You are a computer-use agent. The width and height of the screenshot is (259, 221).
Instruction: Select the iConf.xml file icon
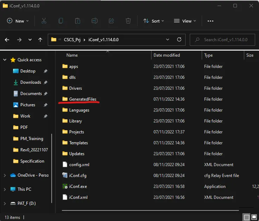click(x=65, y=197)
